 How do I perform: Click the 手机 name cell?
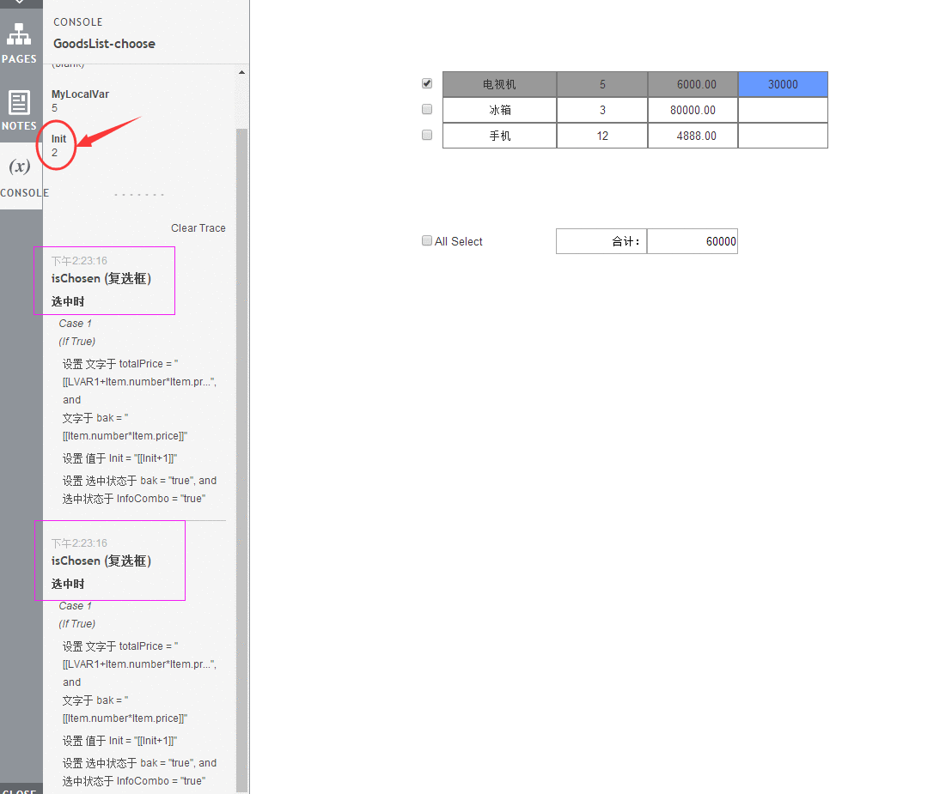coord(499,136)
